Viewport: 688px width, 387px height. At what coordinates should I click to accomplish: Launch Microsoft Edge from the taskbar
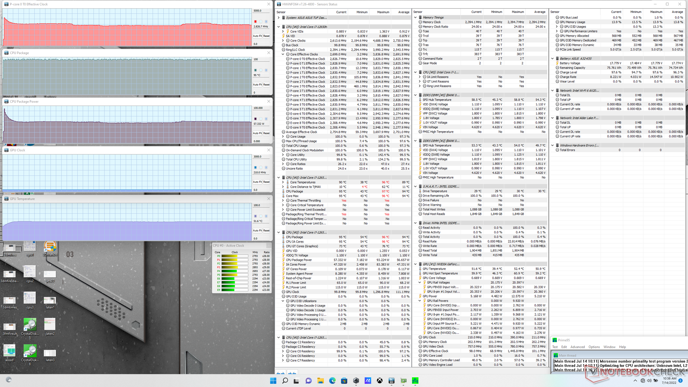[332, 381]
